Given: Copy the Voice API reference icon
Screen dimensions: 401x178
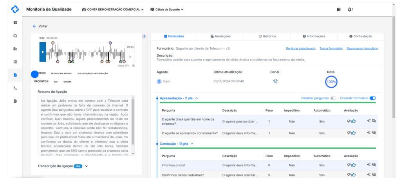Looking at the screenshot, I should 133,66.
